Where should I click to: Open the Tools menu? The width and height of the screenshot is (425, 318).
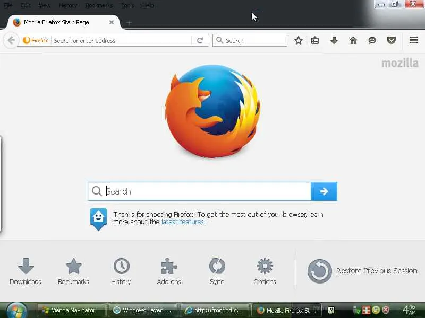(x=127, y=5)
